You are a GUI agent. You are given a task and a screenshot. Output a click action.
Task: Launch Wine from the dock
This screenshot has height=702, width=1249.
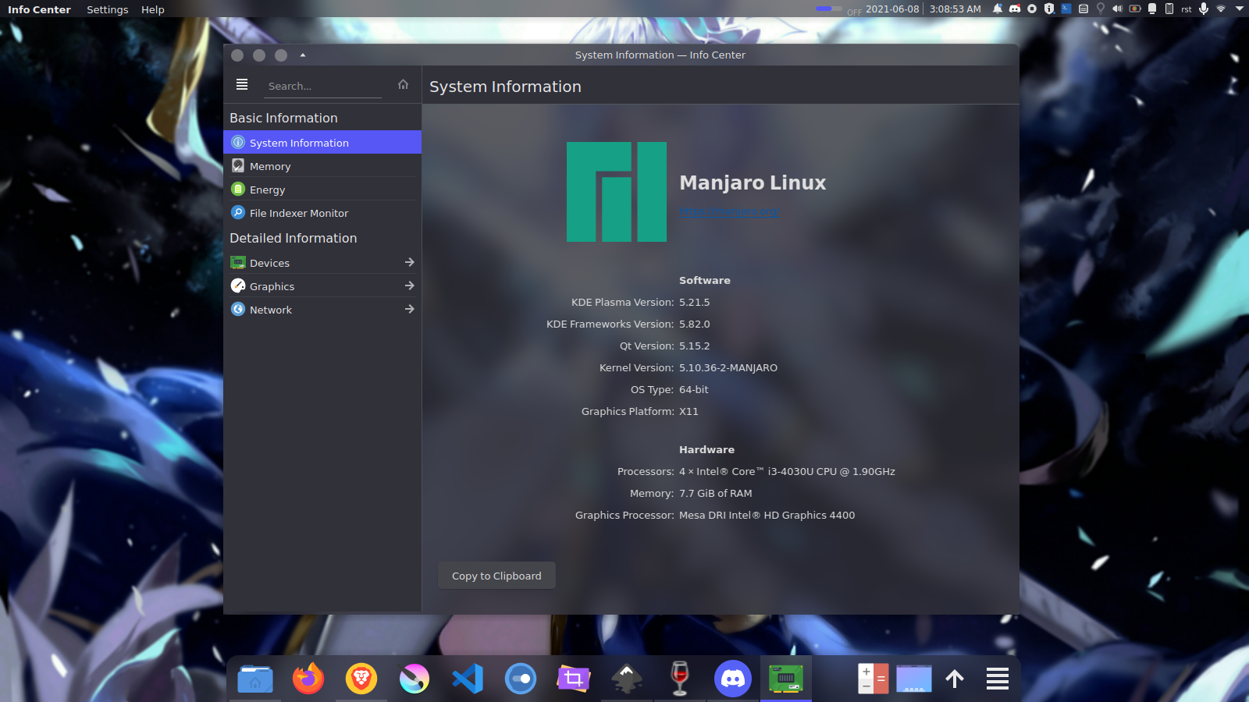(680, 679)
